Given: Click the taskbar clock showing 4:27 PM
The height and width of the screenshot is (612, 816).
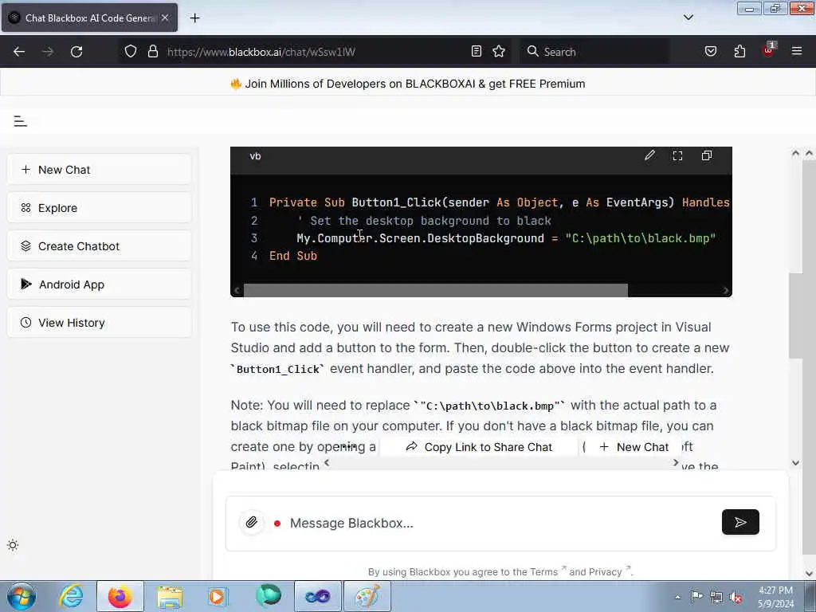Looking at the screenshot, I should click(776, 597).
